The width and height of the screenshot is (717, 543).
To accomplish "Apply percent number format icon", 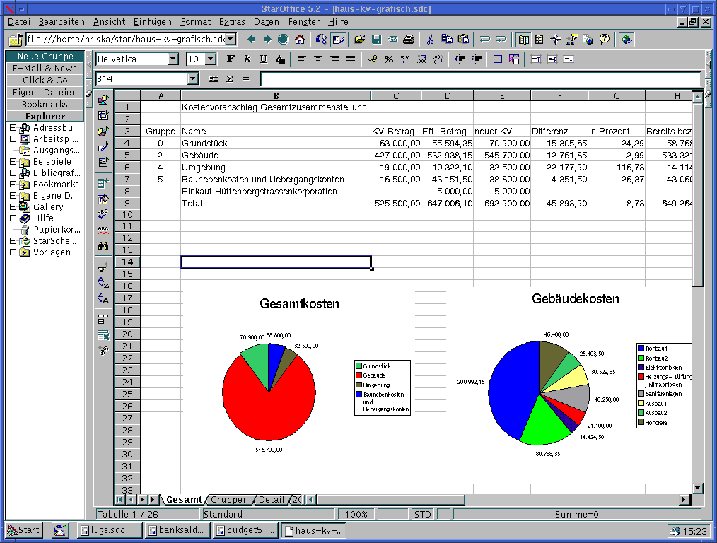I will [x=388, y=59].
